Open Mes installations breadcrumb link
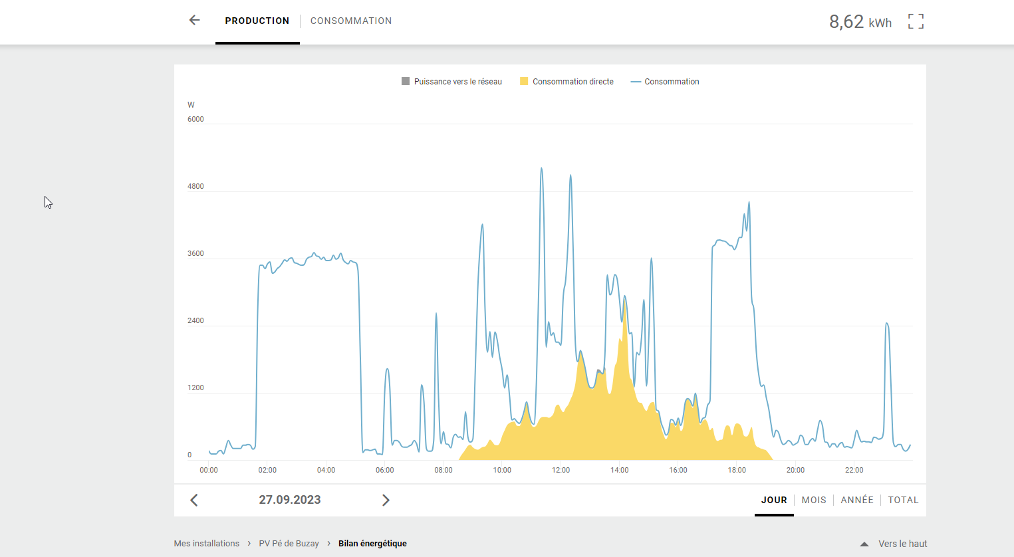 207,544
